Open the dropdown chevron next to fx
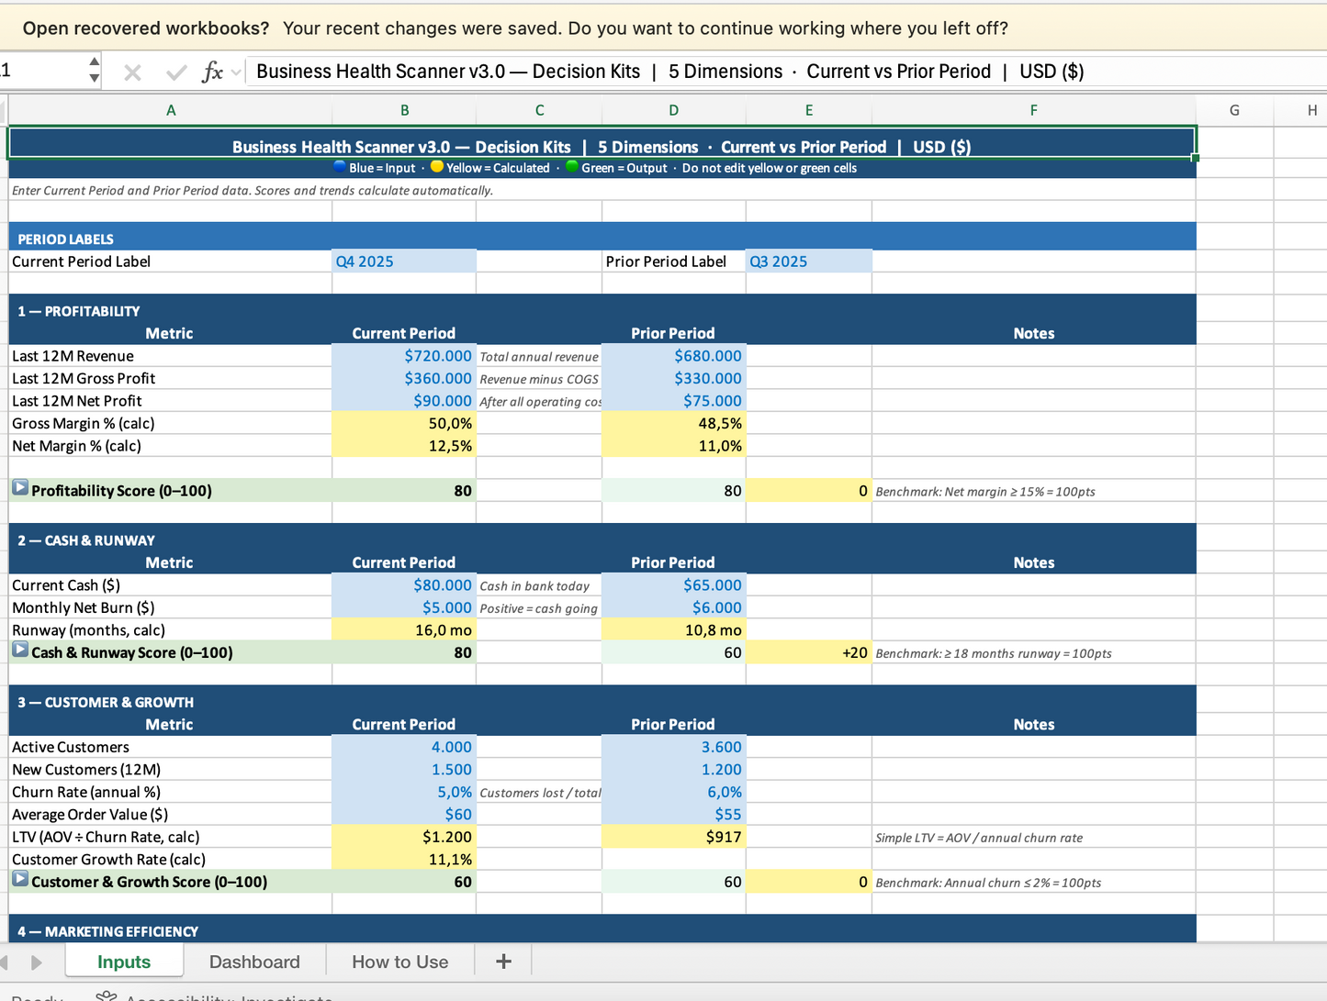Viewport: 1327px width, 1001px height. click(x=237, y=72)
